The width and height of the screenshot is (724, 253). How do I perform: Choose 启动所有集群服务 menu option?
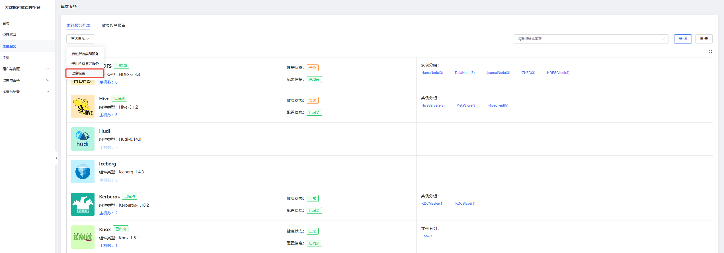85,54
